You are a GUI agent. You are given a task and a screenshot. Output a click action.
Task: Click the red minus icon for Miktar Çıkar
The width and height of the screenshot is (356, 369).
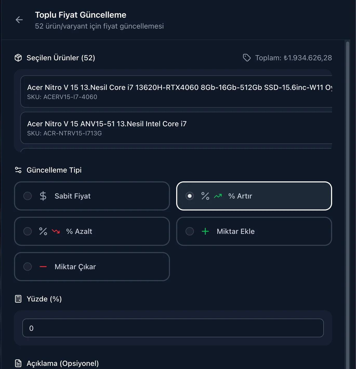[x=43, y=267]
